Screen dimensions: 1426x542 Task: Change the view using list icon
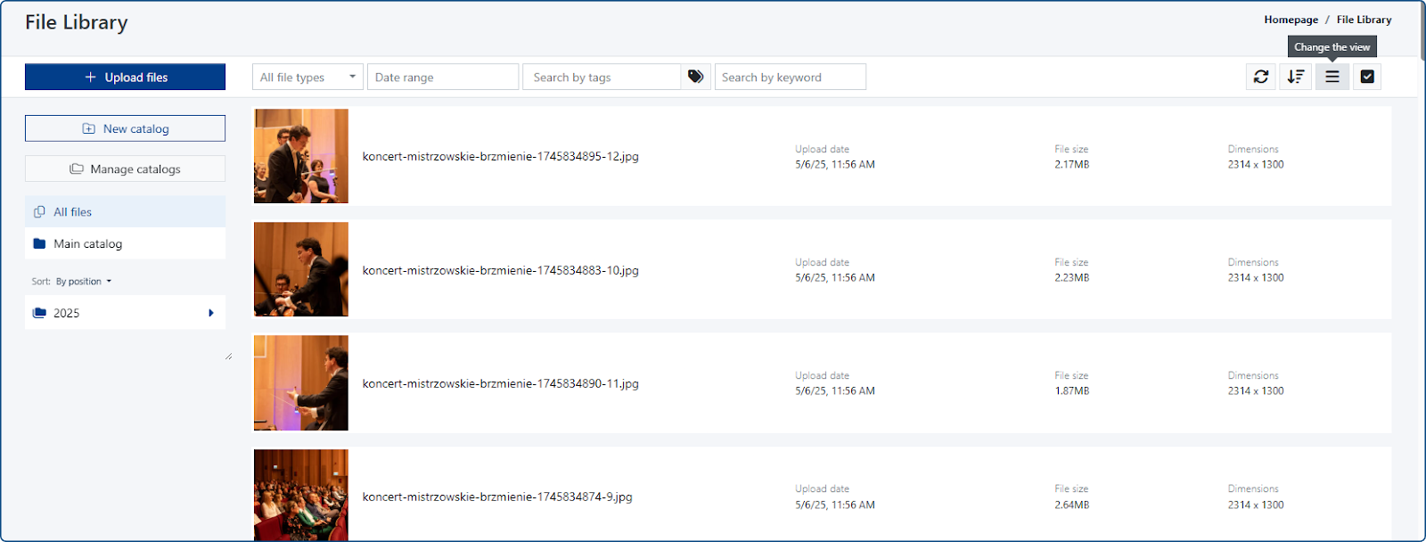point(1332,77)
